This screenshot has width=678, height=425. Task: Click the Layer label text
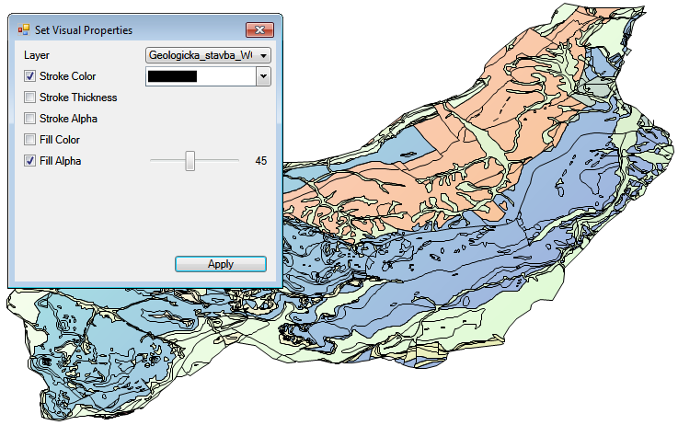point(37,55)
